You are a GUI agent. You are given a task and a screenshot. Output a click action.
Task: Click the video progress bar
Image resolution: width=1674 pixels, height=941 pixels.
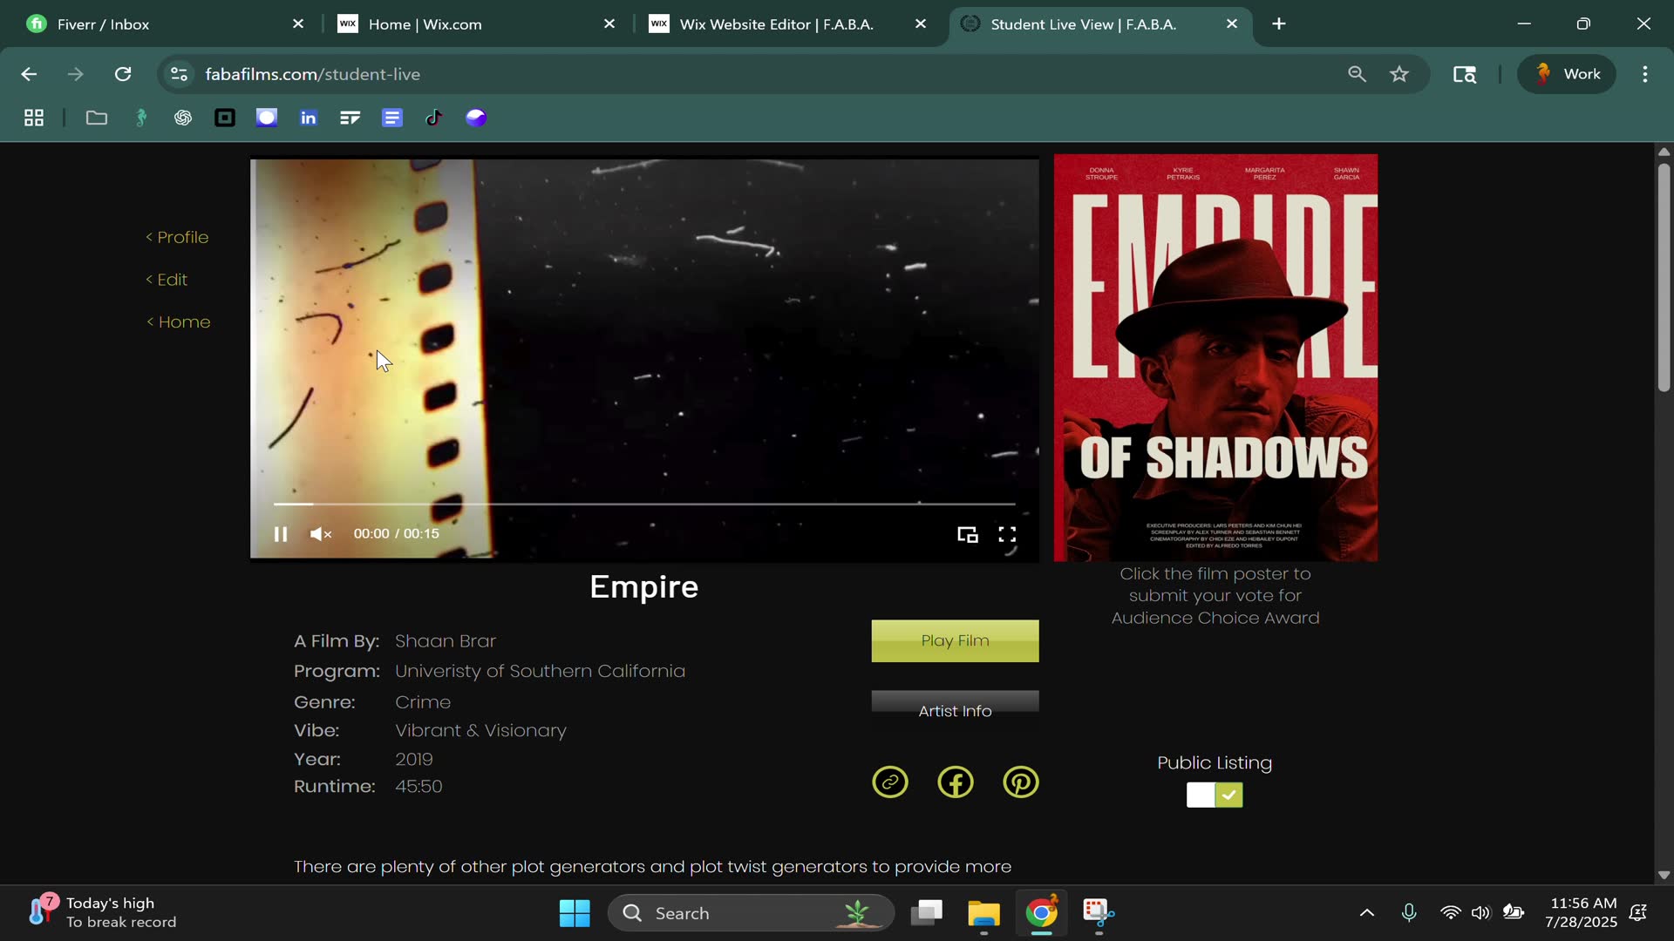click(643, 504)
